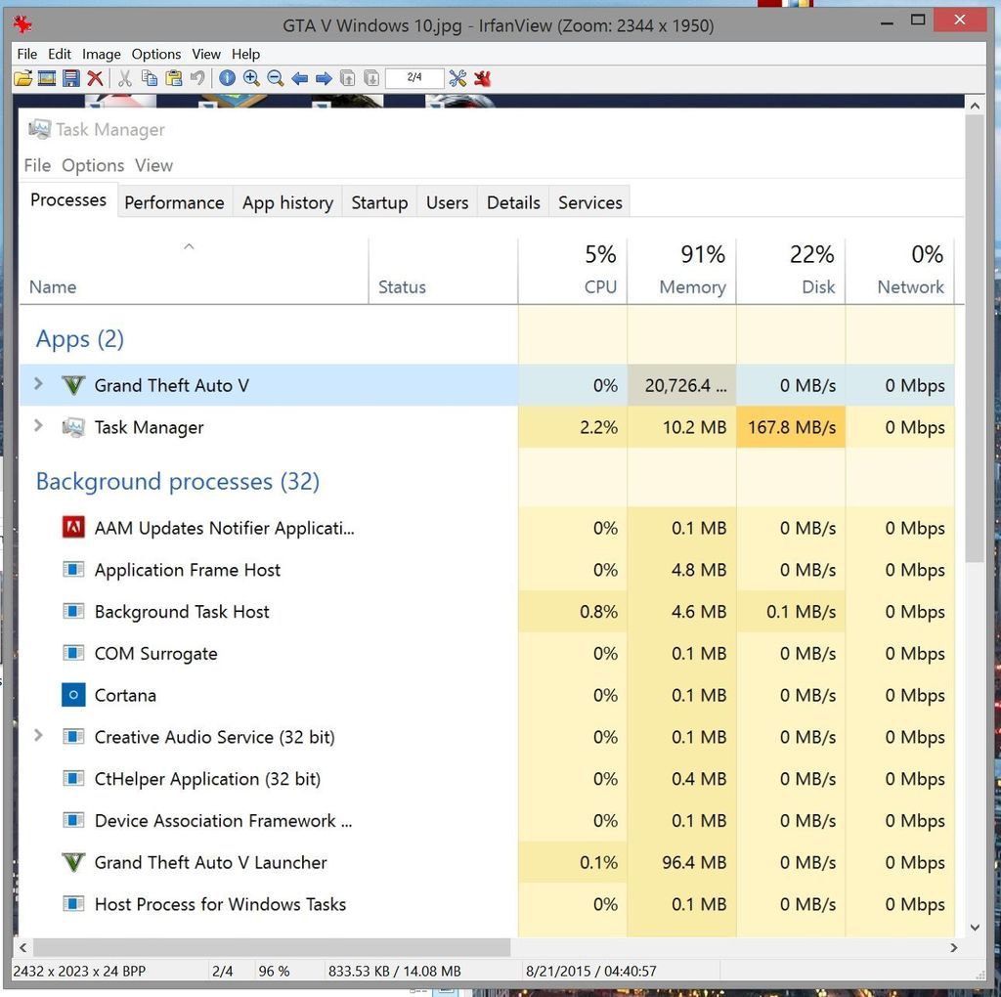The image size is (1001, 997).
Task: Open IrfanView View menu
Action: tap(206, 55)
